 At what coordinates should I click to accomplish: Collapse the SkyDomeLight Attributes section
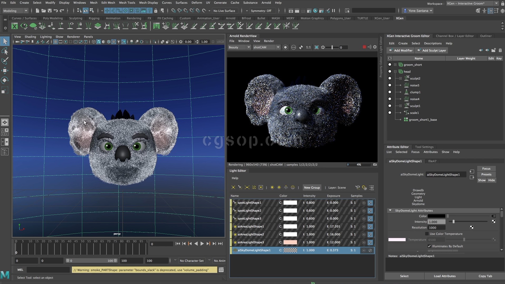390,211
